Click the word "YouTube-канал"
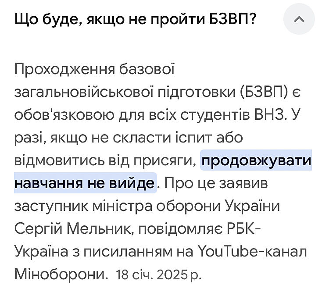This screenshot has width=329, height=292. click(252, 252)
